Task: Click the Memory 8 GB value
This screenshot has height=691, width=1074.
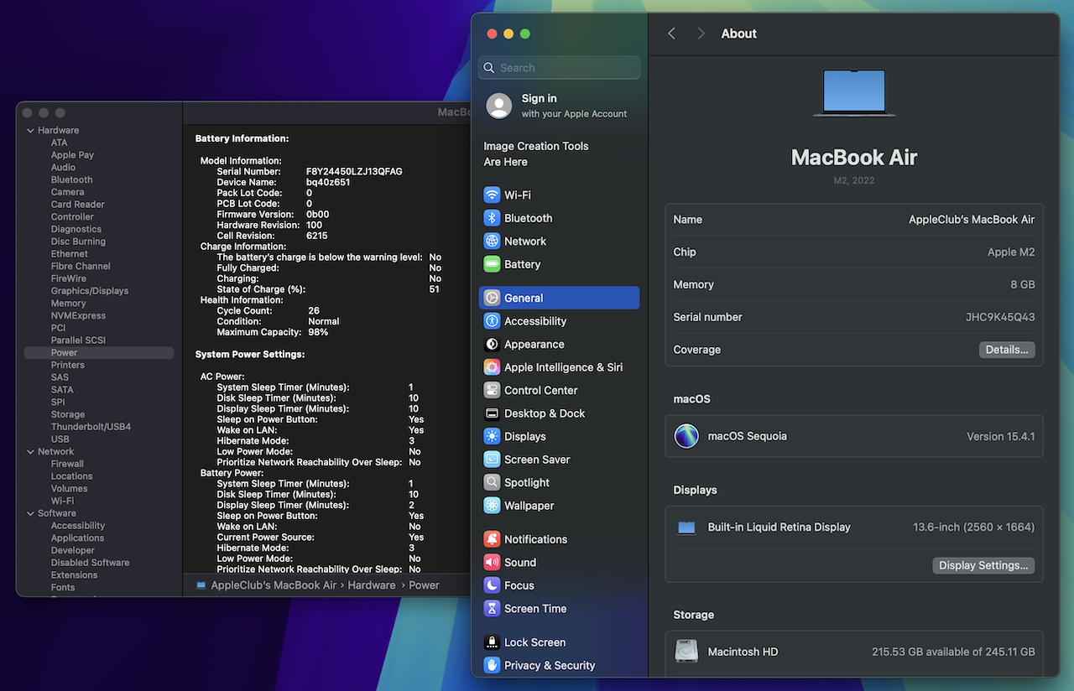Action: tap(1023, 284)
